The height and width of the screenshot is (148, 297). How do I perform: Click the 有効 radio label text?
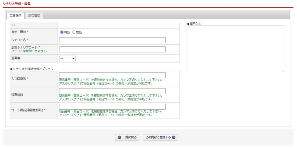(x=67, y=33)
